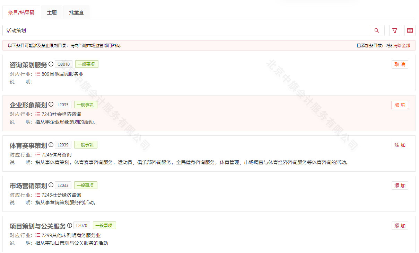
Task: Select the 条目/结果码 tab
Action: (x=21, y=12)
